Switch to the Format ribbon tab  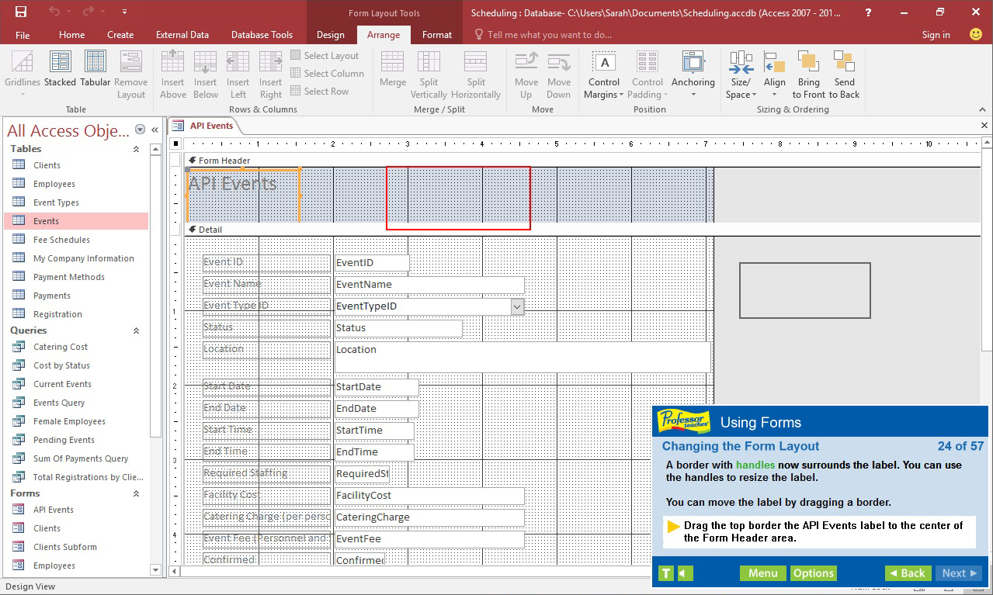click(x=436, y=34)
